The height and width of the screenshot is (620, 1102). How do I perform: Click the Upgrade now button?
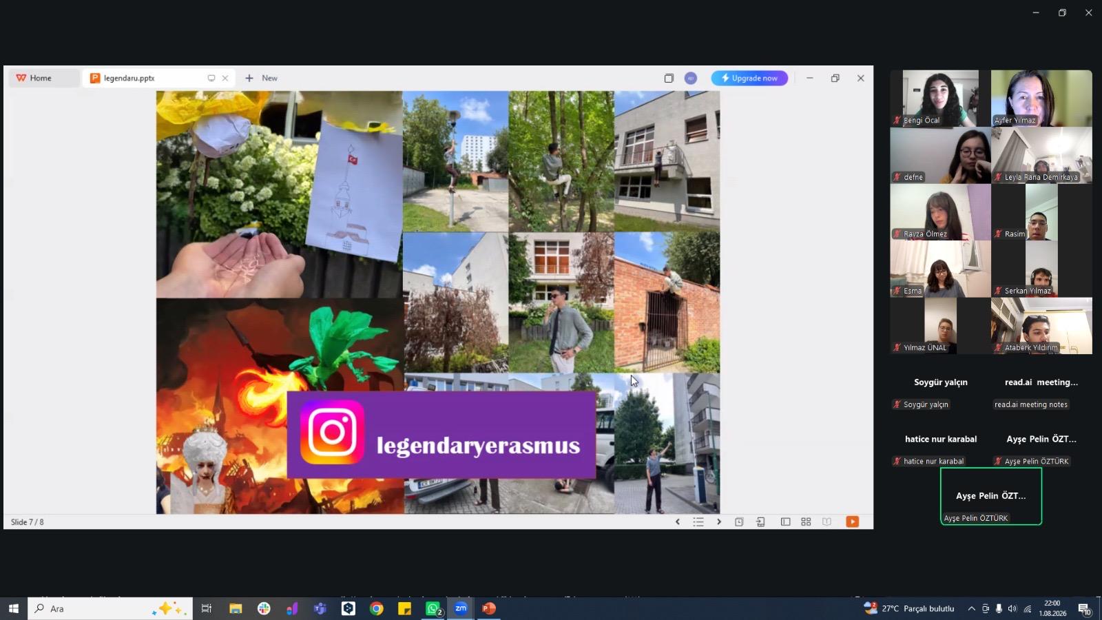[749, 78]
